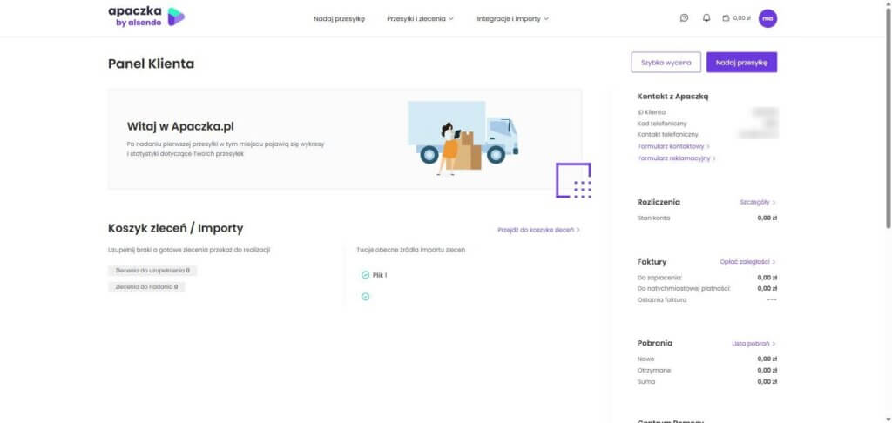Open the Formularz reklamacyjny link
Viewport: 892px width, 423px height.
coord(676,158)
